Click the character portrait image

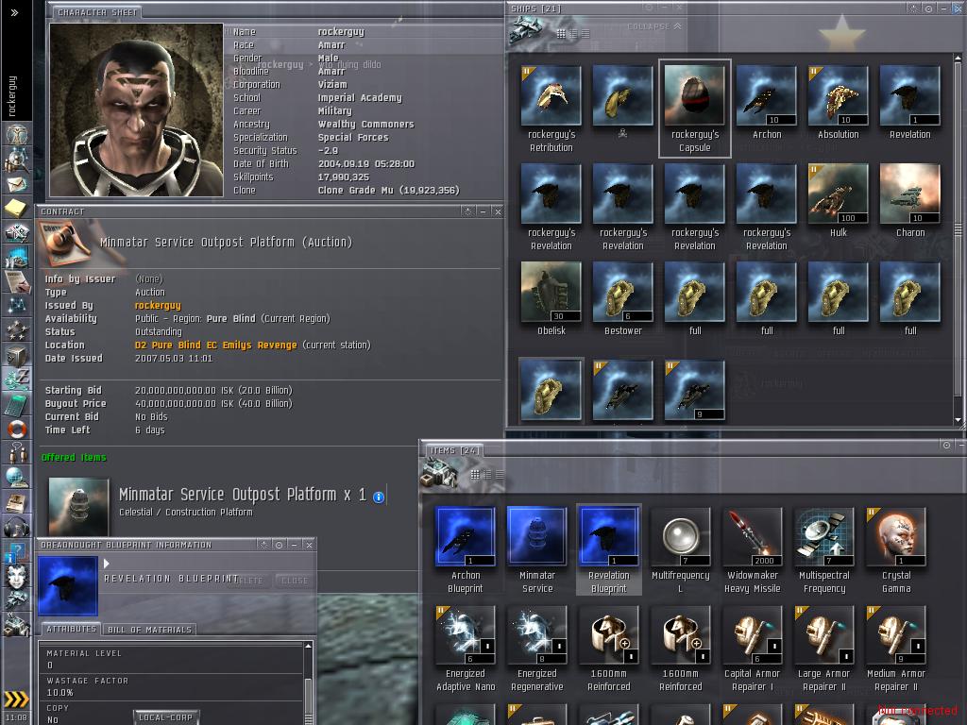136,110
